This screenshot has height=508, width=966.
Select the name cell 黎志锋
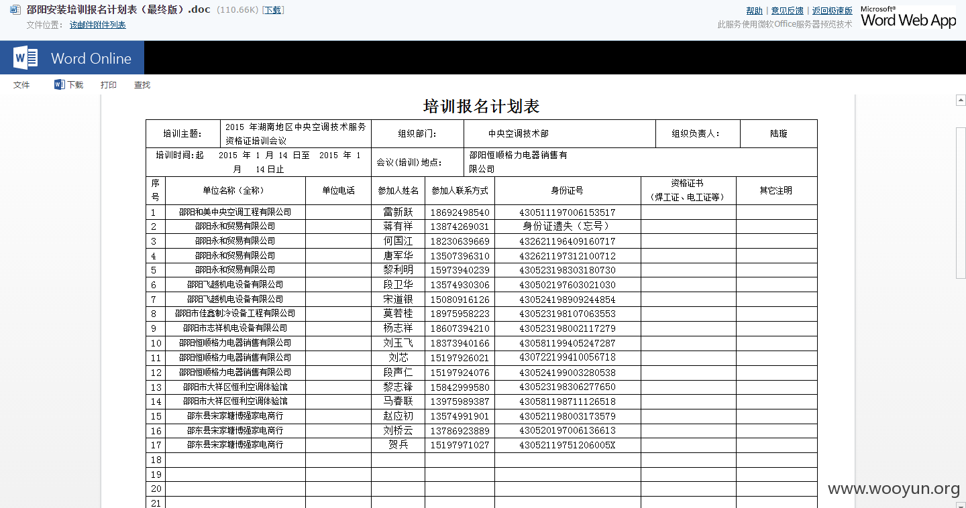pyautogui.click(x=398, y=387)
